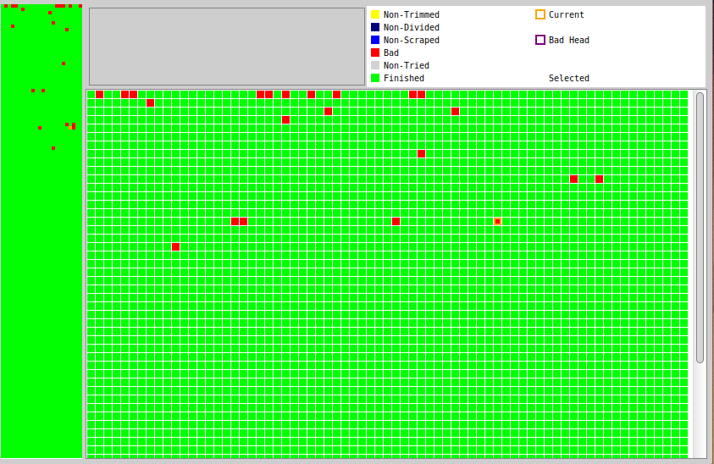This screenshot has height=464, width=714.
Task: Click the empty gray info panel above the grid
Action: click(x=227, y=47)
